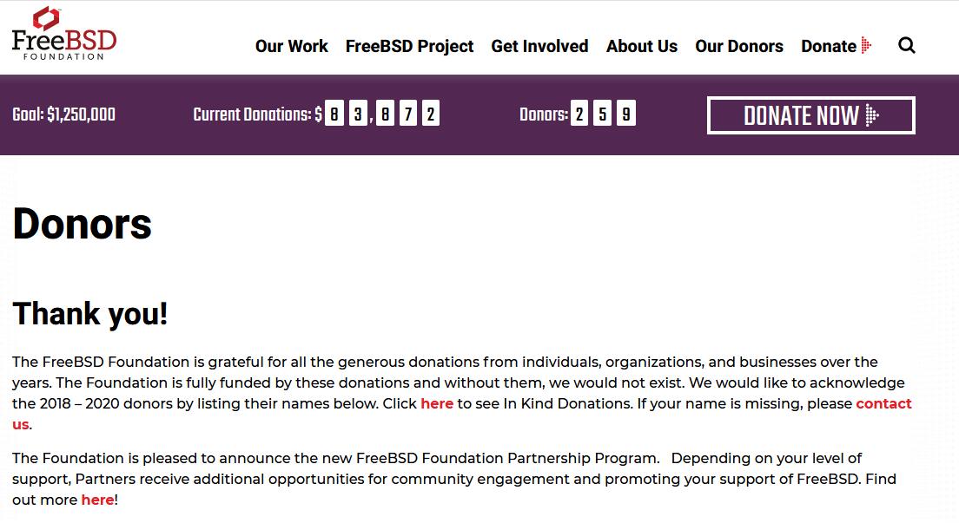The width and height of the screenshot is (959, 523).
Task: Go to Our Donors menu item
Action: coord(739,46)
